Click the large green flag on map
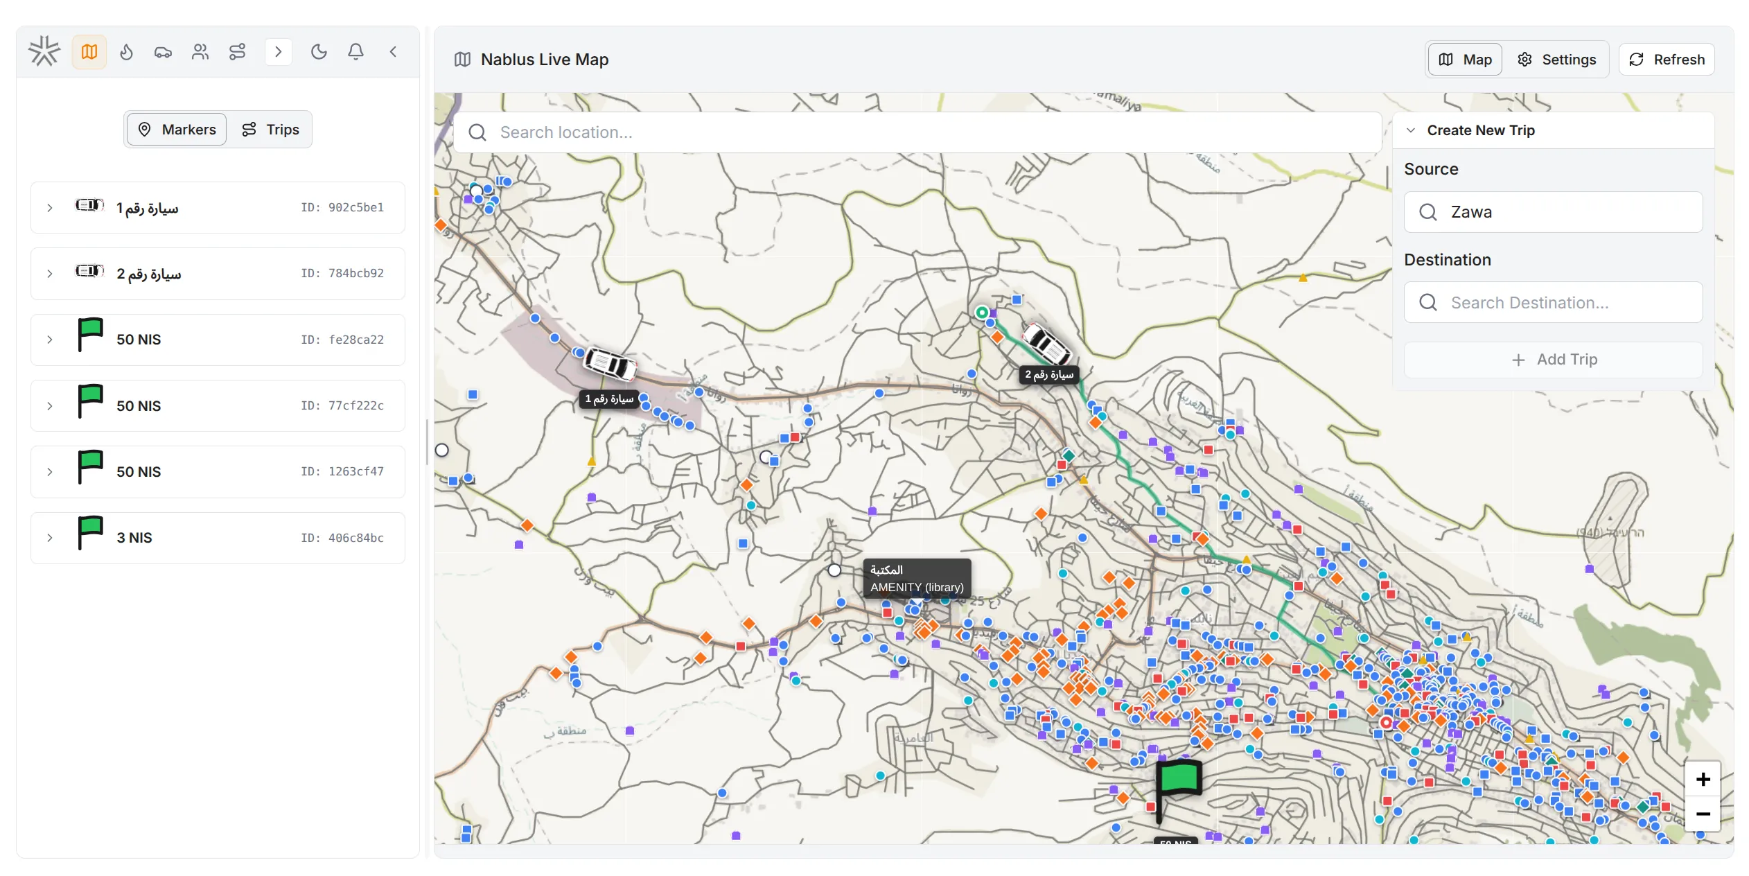The image size is (1749, 876). click(1177, 790)
